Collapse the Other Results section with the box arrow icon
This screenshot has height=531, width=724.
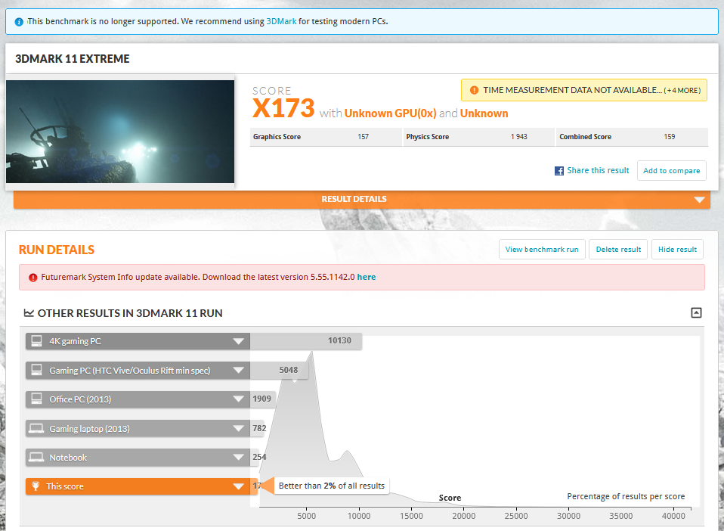pos(696,313)
